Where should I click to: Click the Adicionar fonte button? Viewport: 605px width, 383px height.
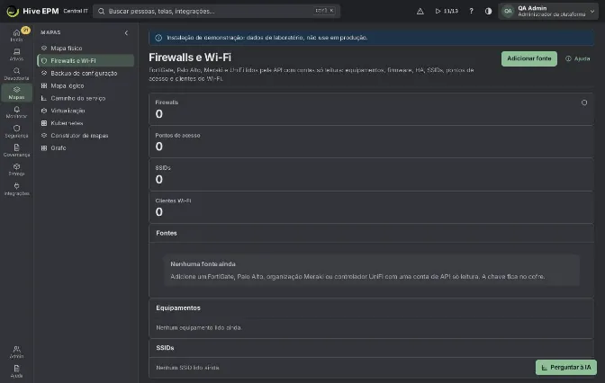(529, 58)
